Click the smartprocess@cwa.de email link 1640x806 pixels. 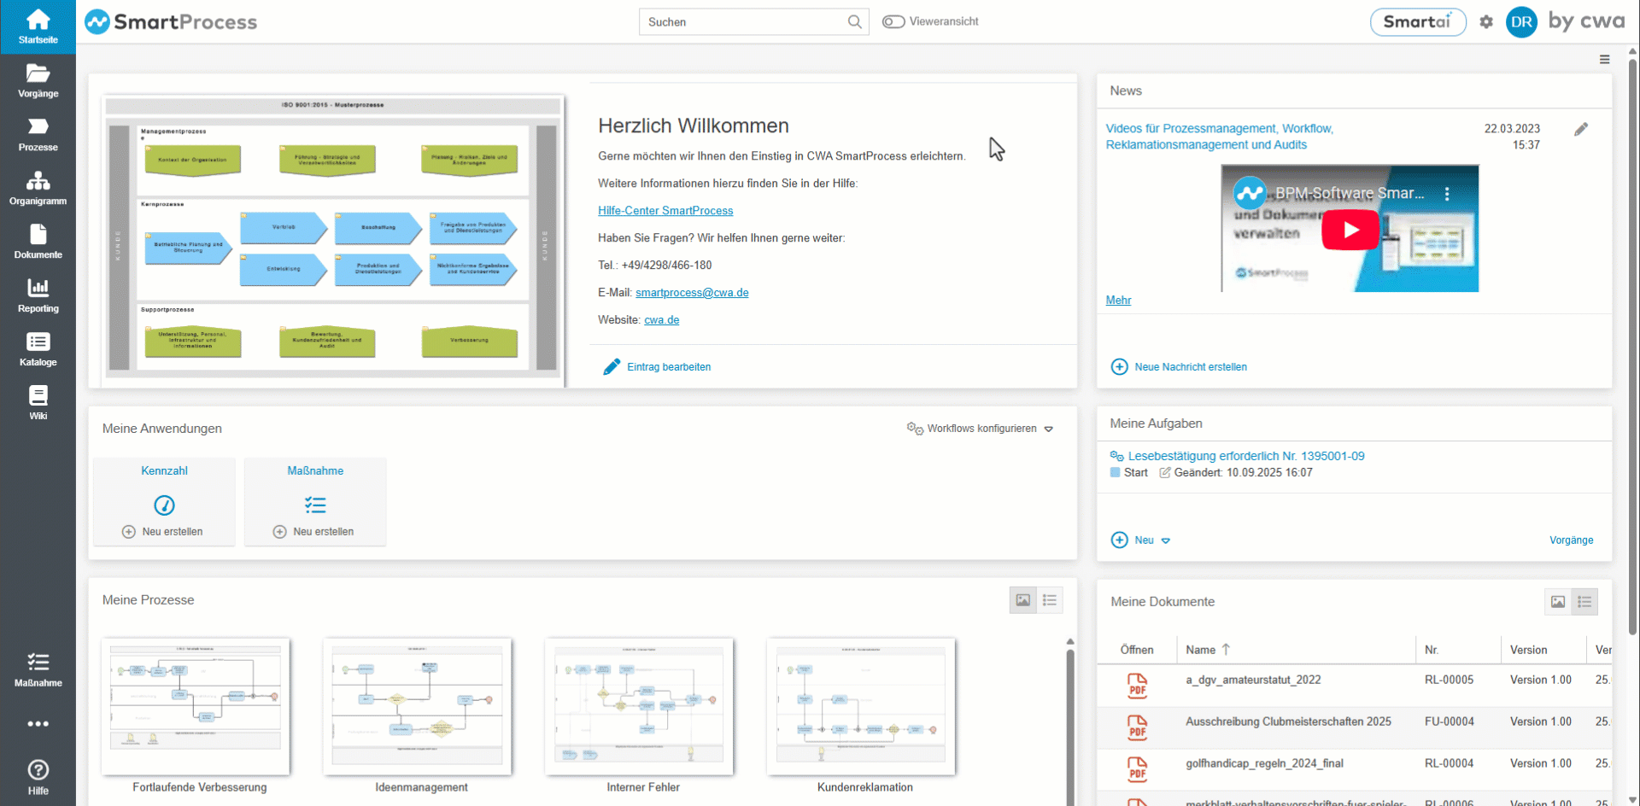pyautogui.click(x=692, y=293)
